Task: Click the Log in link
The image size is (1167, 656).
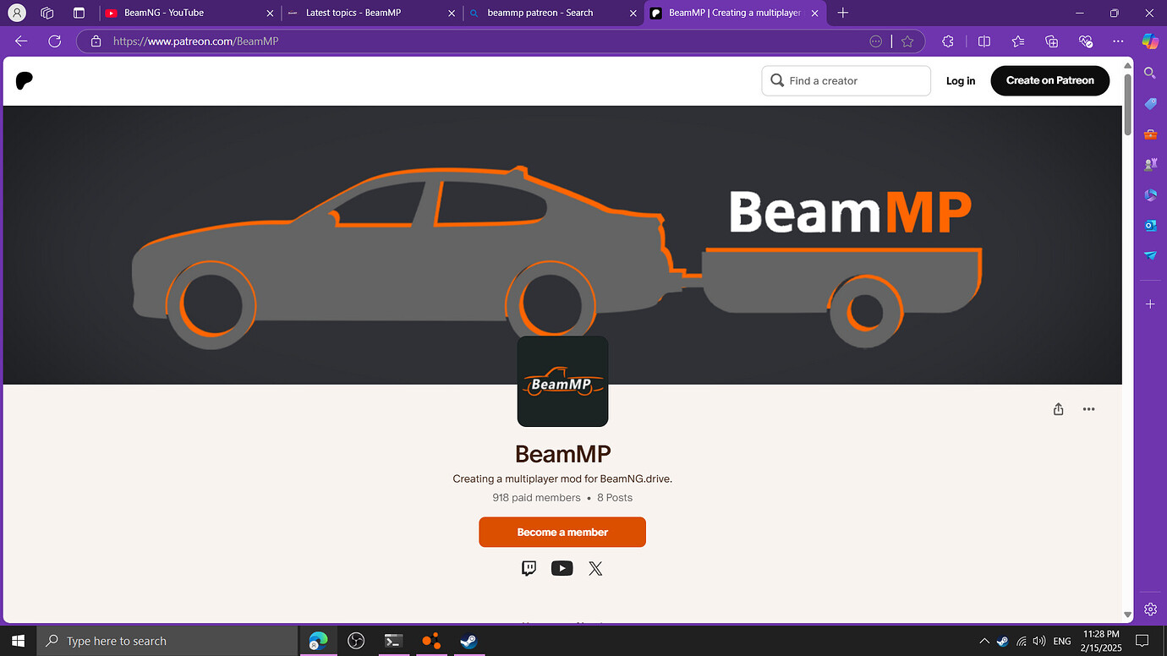Action: 961,81
